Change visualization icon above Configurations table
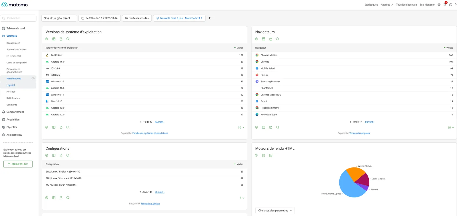The width and height of the screenshot is (457, 216). [54, 155]
